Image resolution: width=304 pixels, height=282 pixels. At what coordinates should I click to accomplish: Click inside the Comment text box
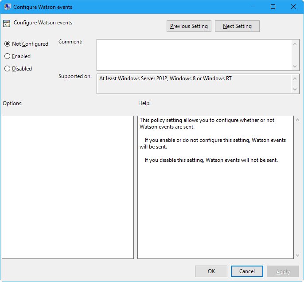[x=194, y=55]
